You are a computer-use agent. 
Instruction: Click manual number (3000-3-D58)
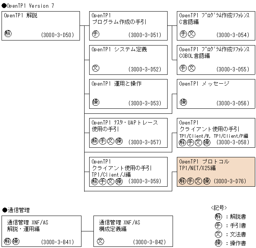pyautogui.click(x=233, y=142)
